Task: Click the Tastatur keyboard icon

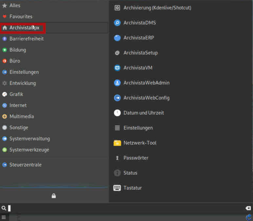Action: click(x=117, y=188)
